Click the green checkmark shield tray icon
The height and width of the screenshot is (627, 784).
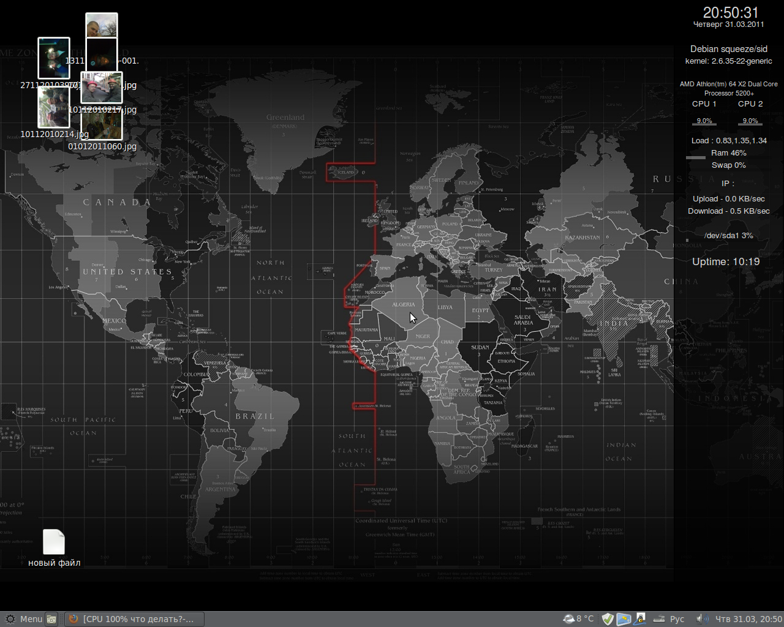tap(608, 619)
